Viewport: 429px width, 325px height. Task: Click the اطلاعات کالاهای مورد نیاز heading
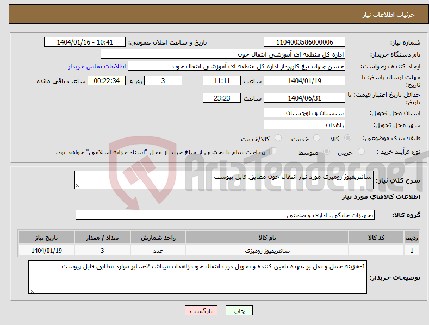pos(381,197)
